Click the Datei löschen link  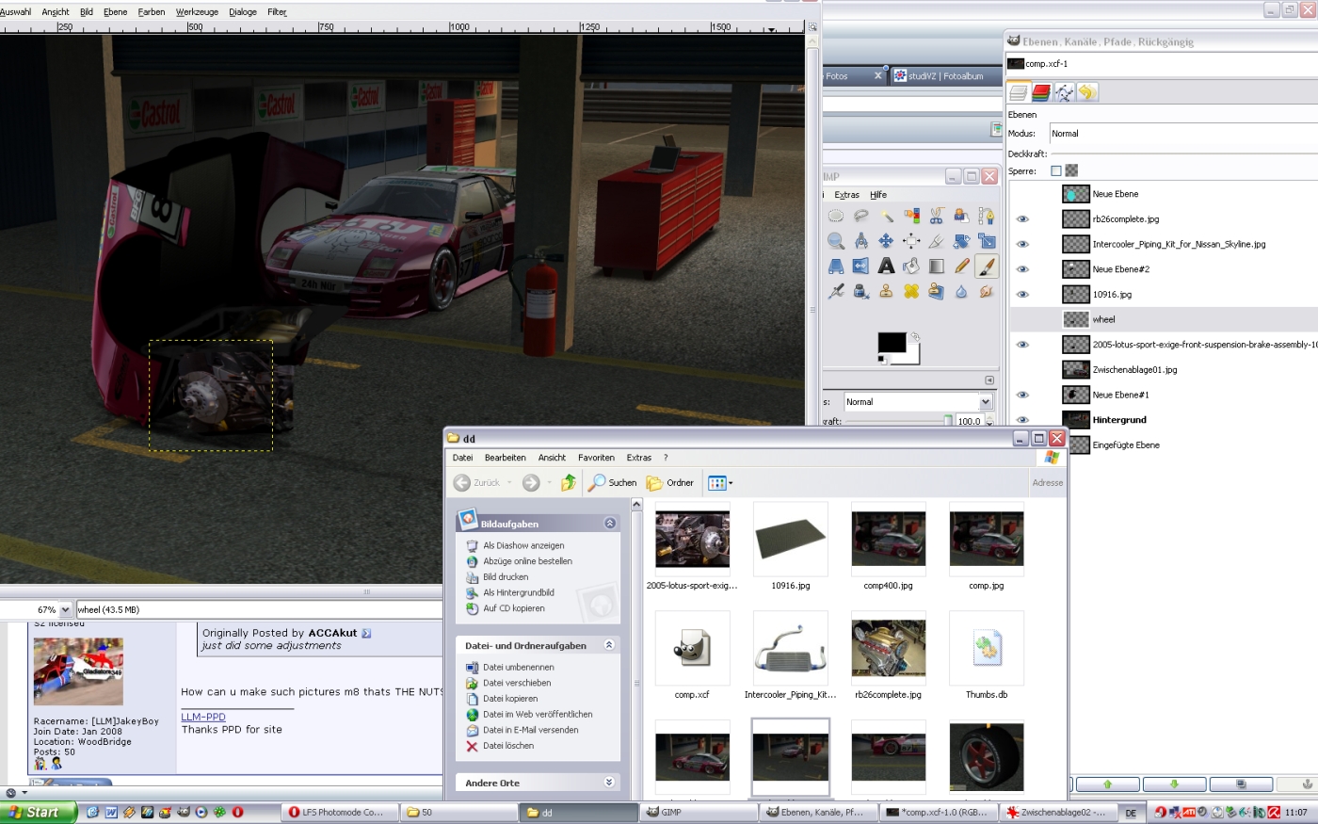coord(507,746)
